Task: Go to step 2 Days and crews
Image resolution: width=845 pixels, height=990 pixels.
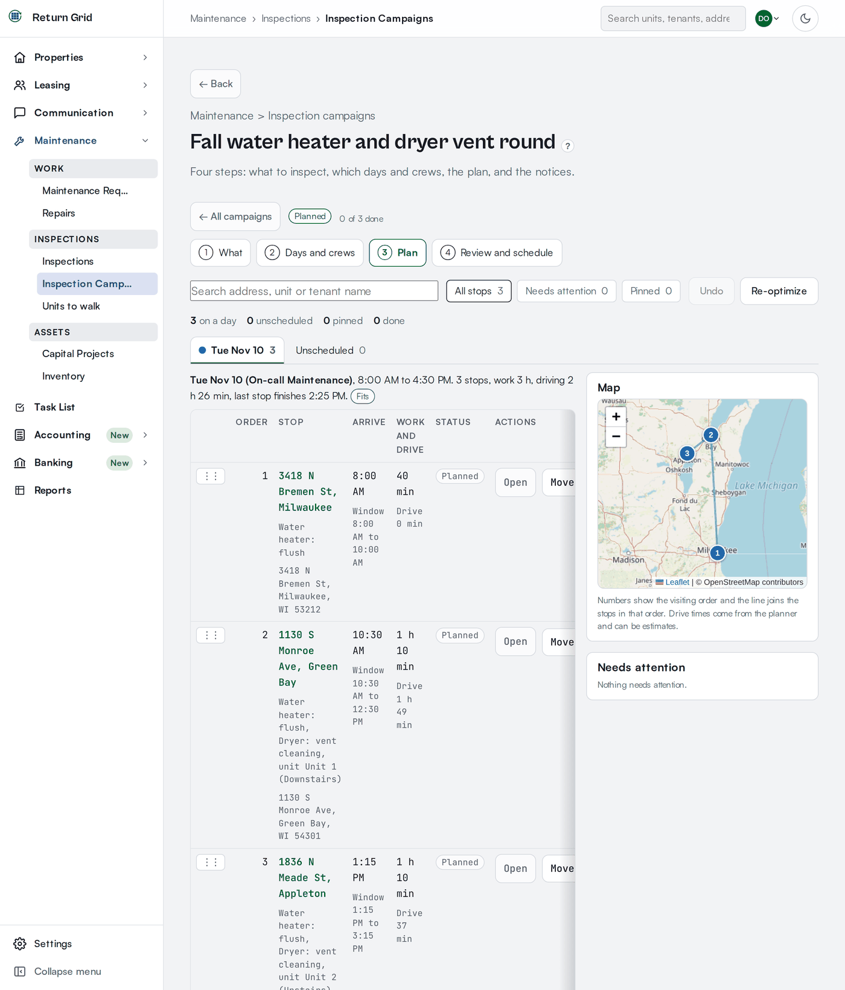Action: click(310, 253)
